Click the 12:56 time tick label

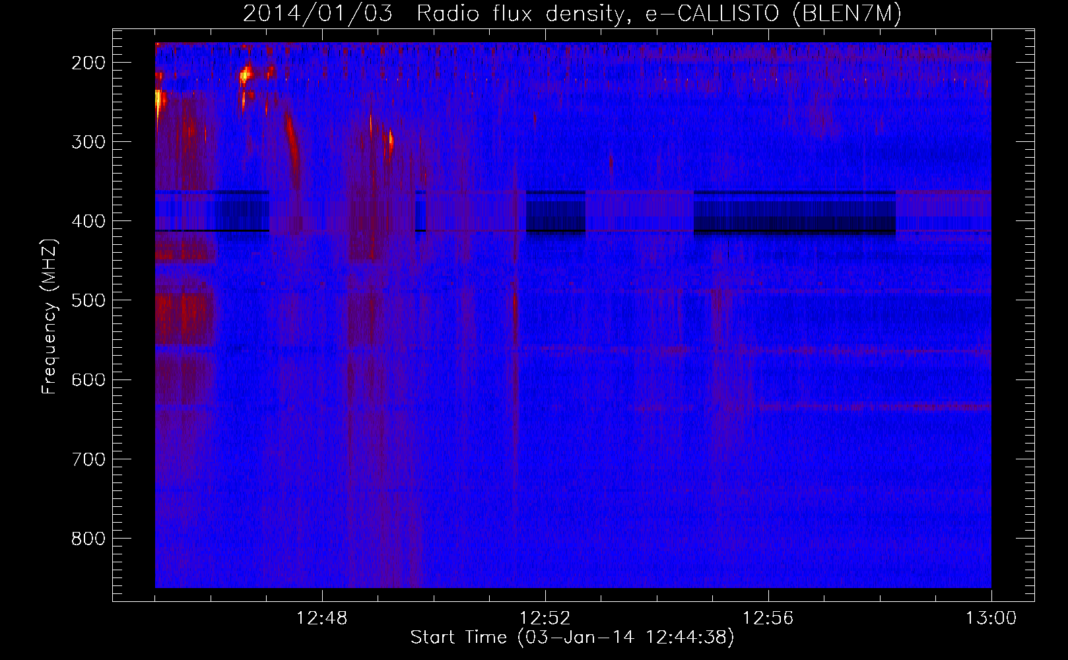pos(768,618)
